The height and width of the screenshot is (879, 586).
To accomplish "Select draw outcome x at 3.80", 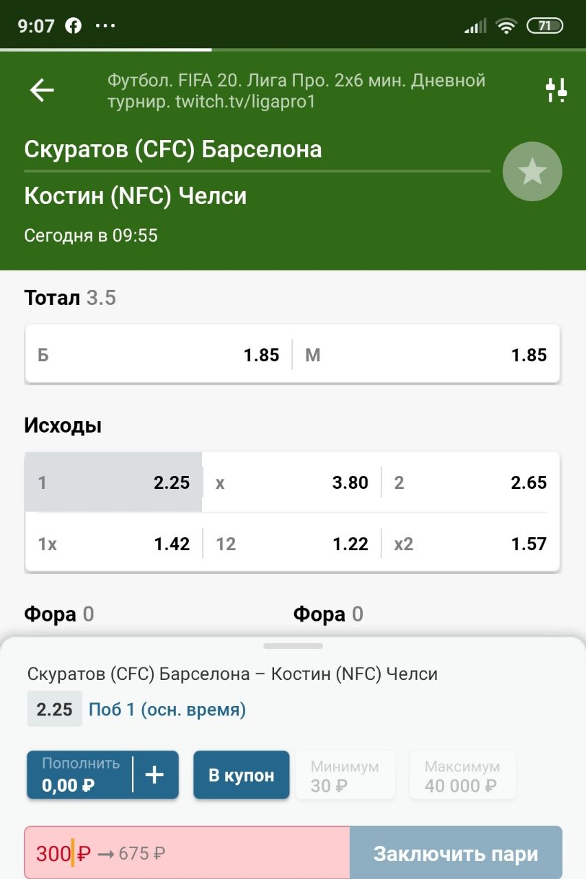I will (x=292, y=482).
